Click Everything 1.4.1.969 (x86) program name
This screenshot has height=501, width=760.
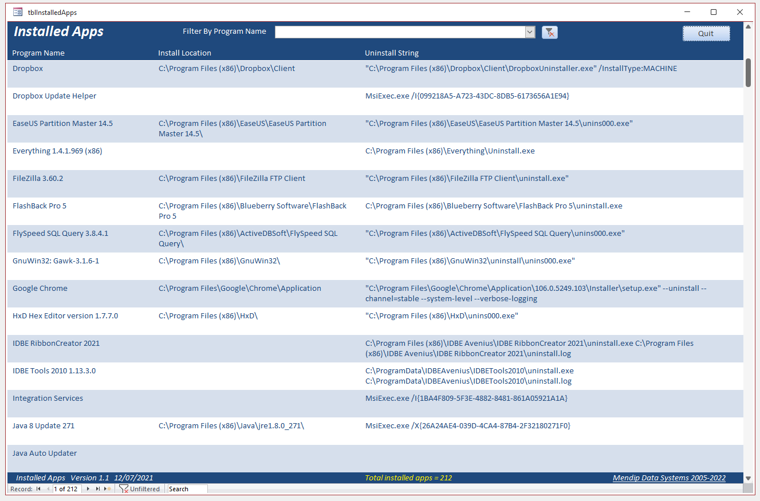[57, 151]
